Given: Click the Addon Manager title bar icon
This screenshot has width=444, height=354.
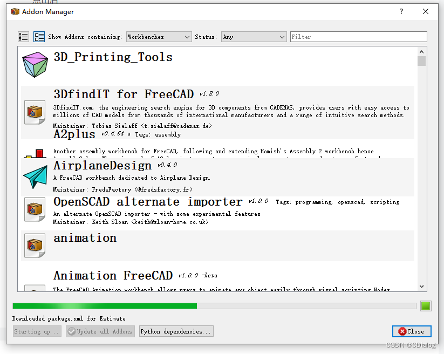Looking at the screenshot, I should click(x=15, y=12).
